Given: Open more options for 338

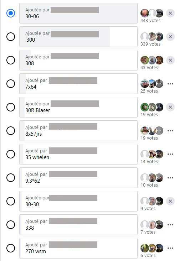Looking at the screenshot, I should point(170,225).
